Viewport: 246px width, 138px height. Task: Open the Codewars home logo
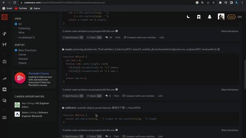[x=4, y=17]
